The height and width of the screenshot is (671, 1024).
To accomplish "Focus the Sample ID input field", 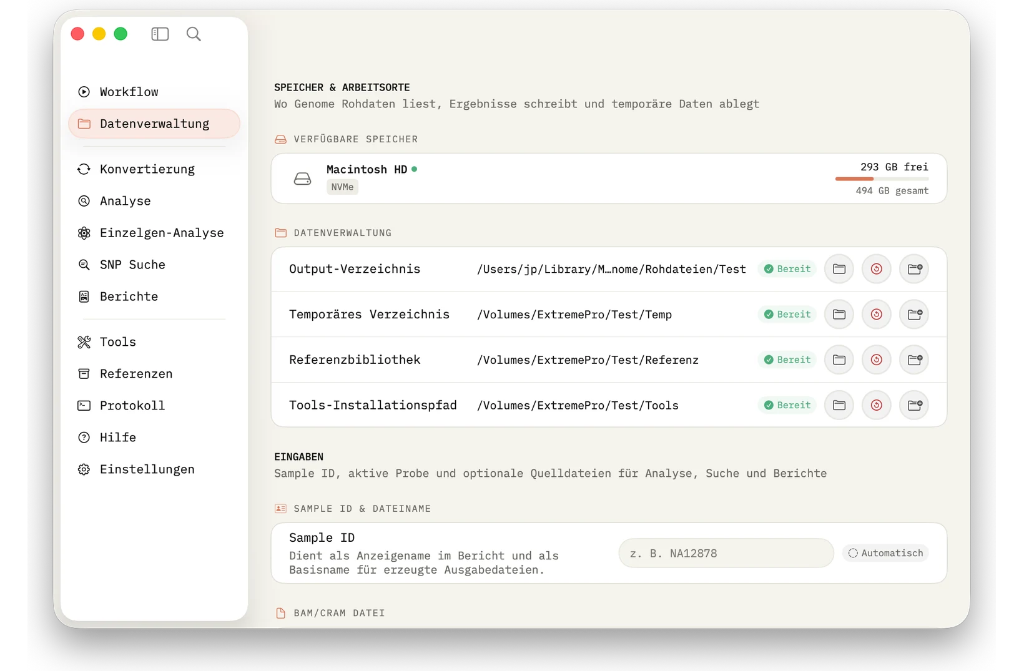I will (726, 553).
